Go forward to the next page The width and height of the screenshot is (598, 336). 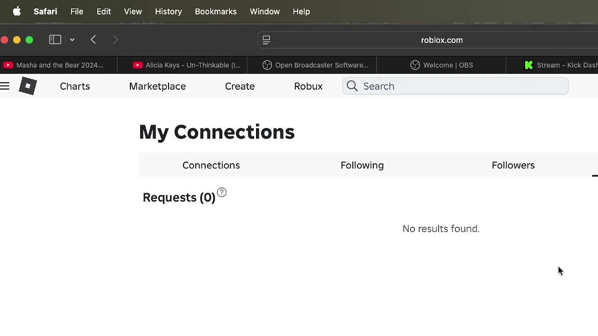click(115, 40)
